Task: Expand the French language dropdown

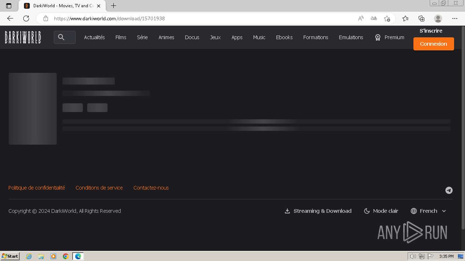Action: [428, 211]
